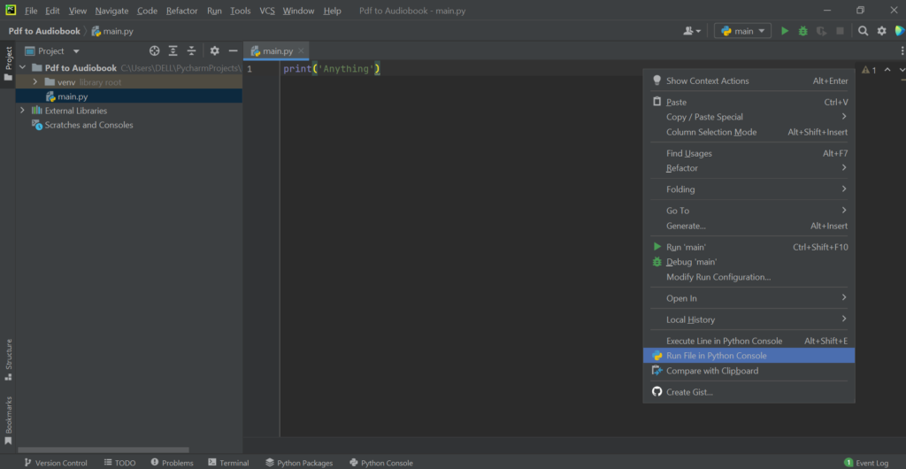The height and width of the screenshot is (469, 906).
Task: Open Project panel options gear
Action: [214, 50]
